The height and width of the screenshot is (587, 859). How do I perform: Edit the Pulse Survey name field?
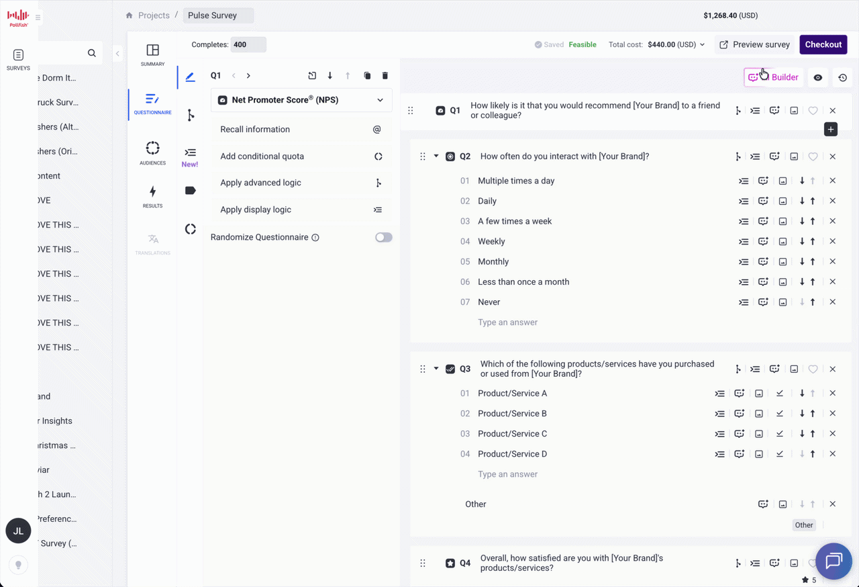click(x=218, y=15)
